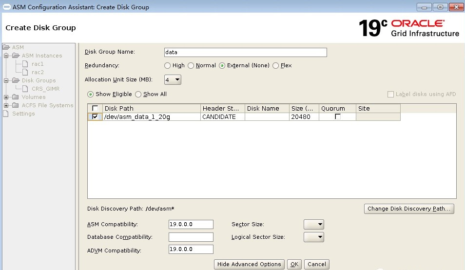Enable Quorum for the candidate disk
Image resolution: width=465 pixels, height=270 pixels.
pos(338,117)
